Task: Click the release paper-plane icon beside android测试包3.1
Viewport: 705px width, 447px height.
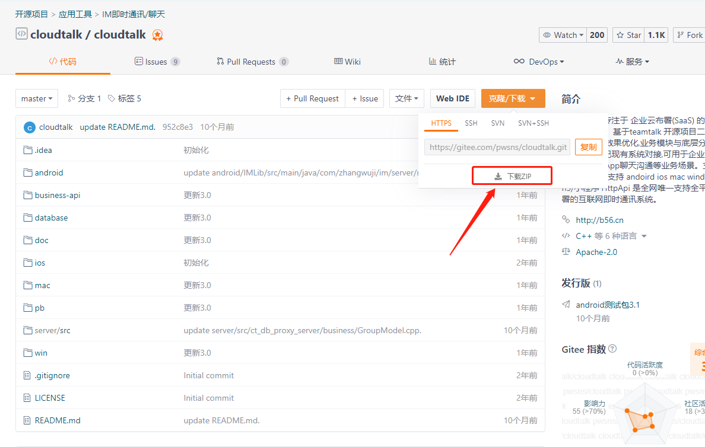Action: 566,304
